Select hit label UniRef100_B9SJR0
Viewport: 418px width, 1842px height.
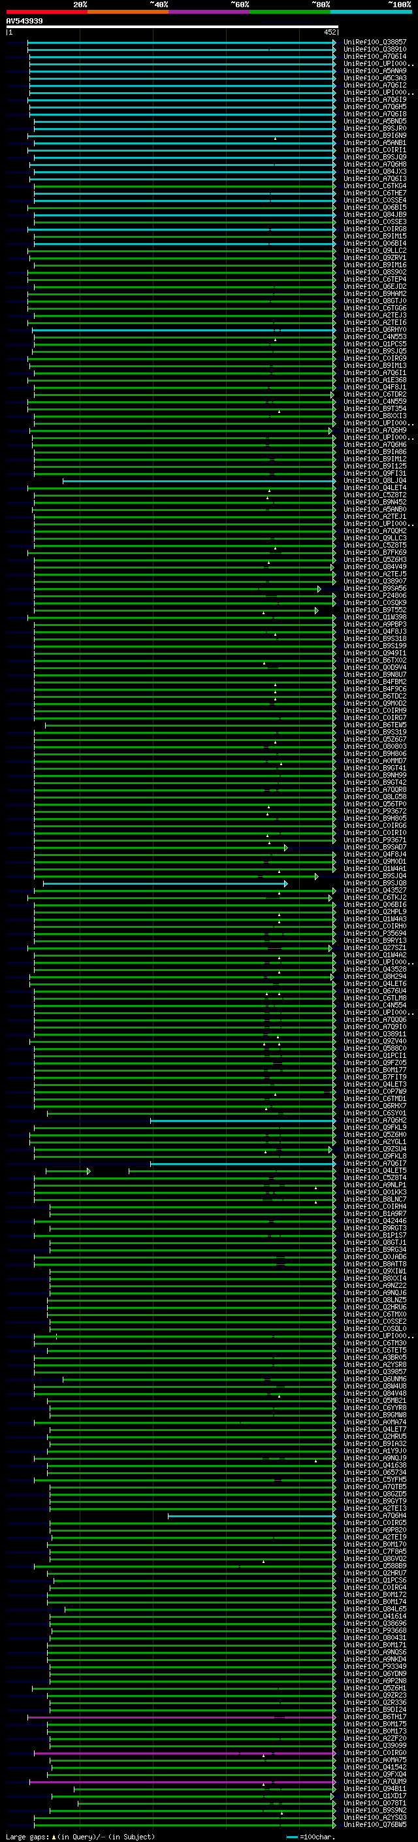pos(375,128)
